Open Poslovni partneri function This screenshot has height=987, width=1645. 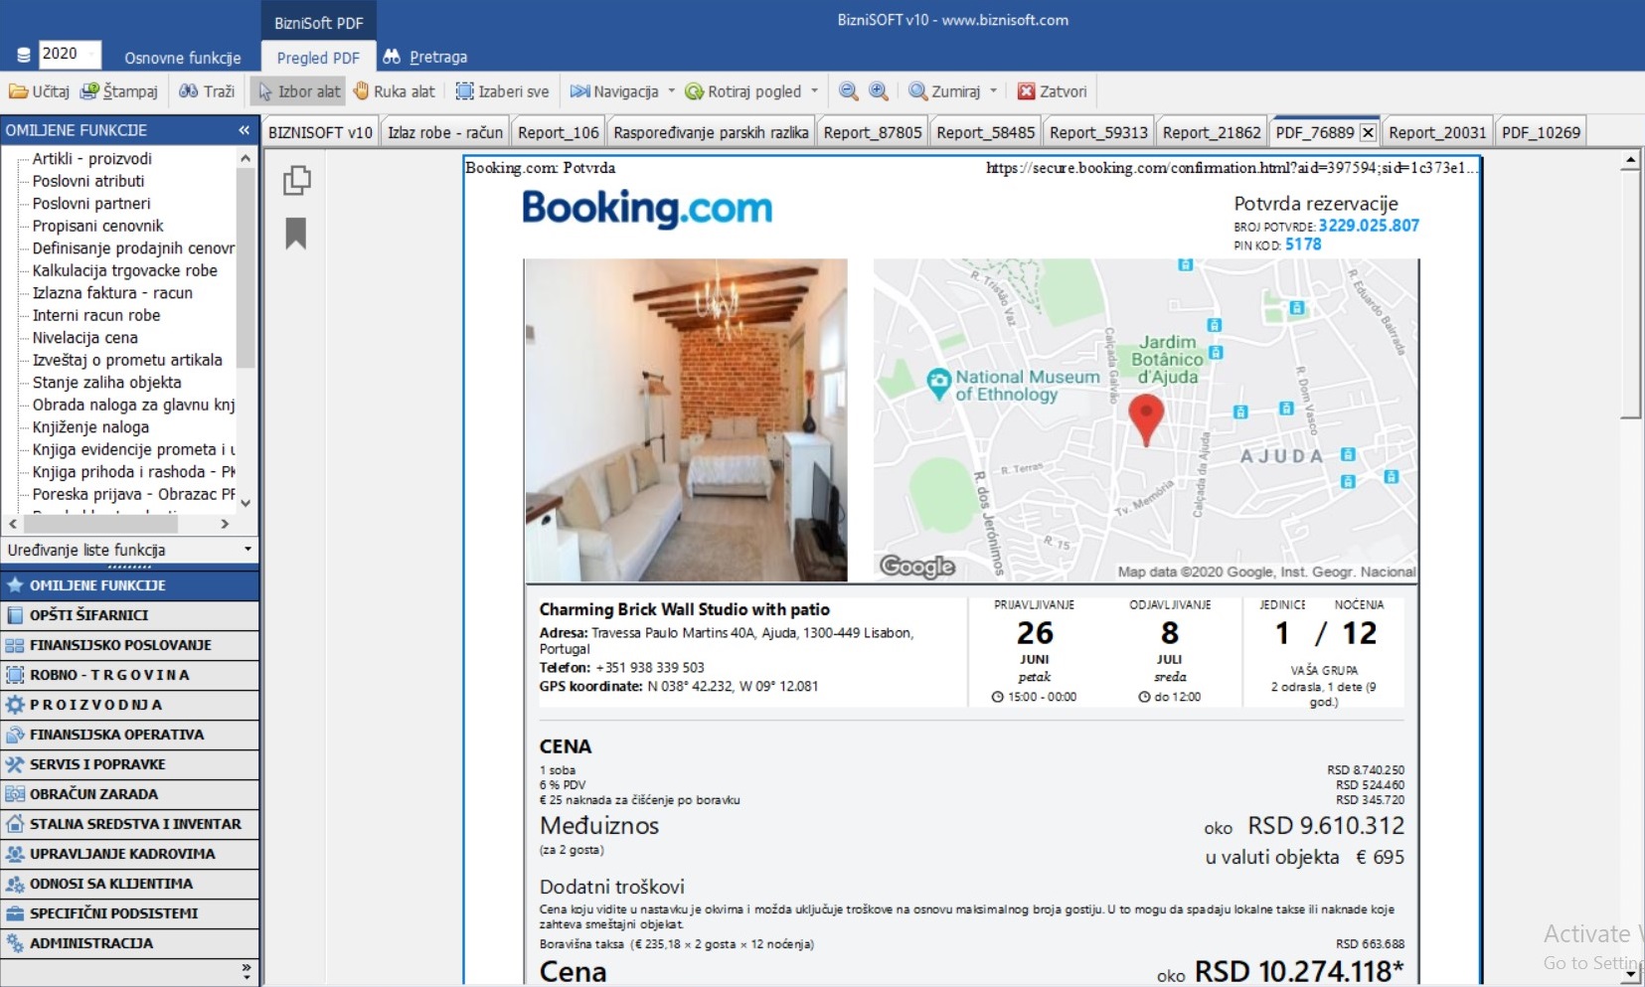pos(91,204)
